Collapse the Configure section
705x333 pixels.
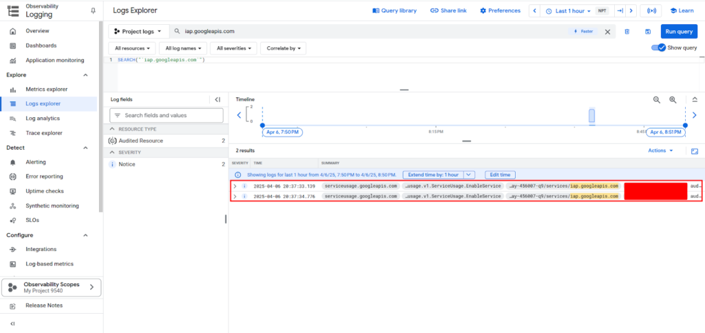85,235
